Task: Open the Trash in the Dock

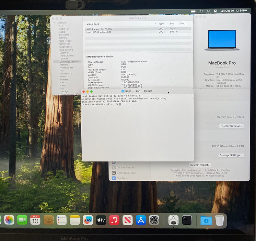Action: click(x=220, y=220)
